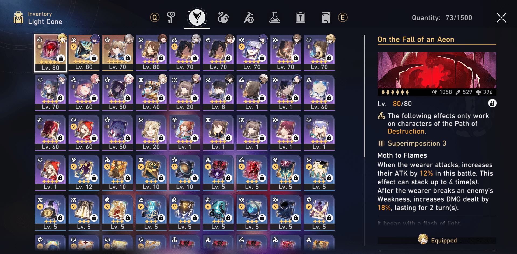
Task: Select the document-shaped valuables tab icon
Action: point(326,18)
